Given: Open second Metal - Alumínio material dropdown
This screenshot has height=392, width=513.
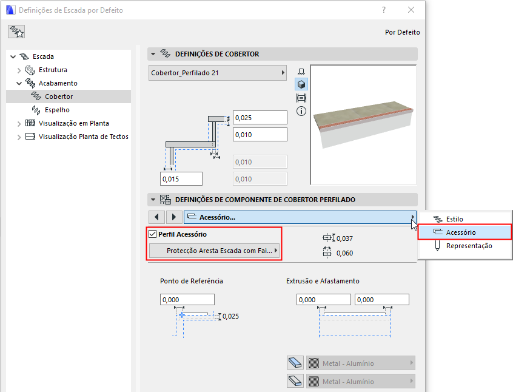Looking at the screenshot, I should [361, 381].
